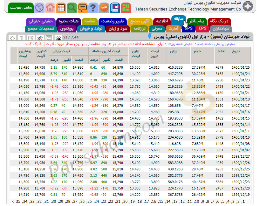Open the bar chart technical icon

point(58,38)
